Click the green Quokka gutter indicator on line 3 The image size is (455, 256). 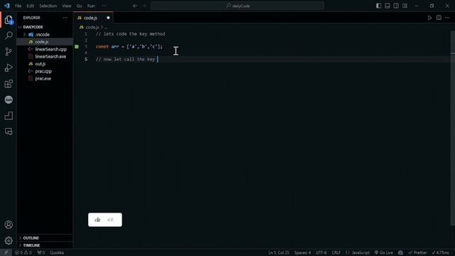(77, 46)
